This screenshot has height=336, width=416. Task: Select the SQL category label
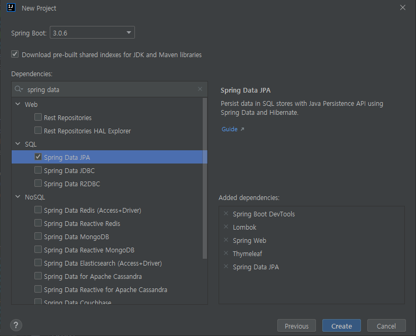point(31,144)
